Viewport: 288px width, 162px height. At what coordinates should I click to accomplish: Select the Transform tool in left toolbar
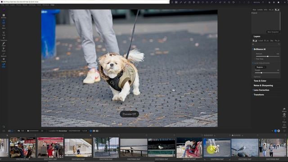point(4,39)
